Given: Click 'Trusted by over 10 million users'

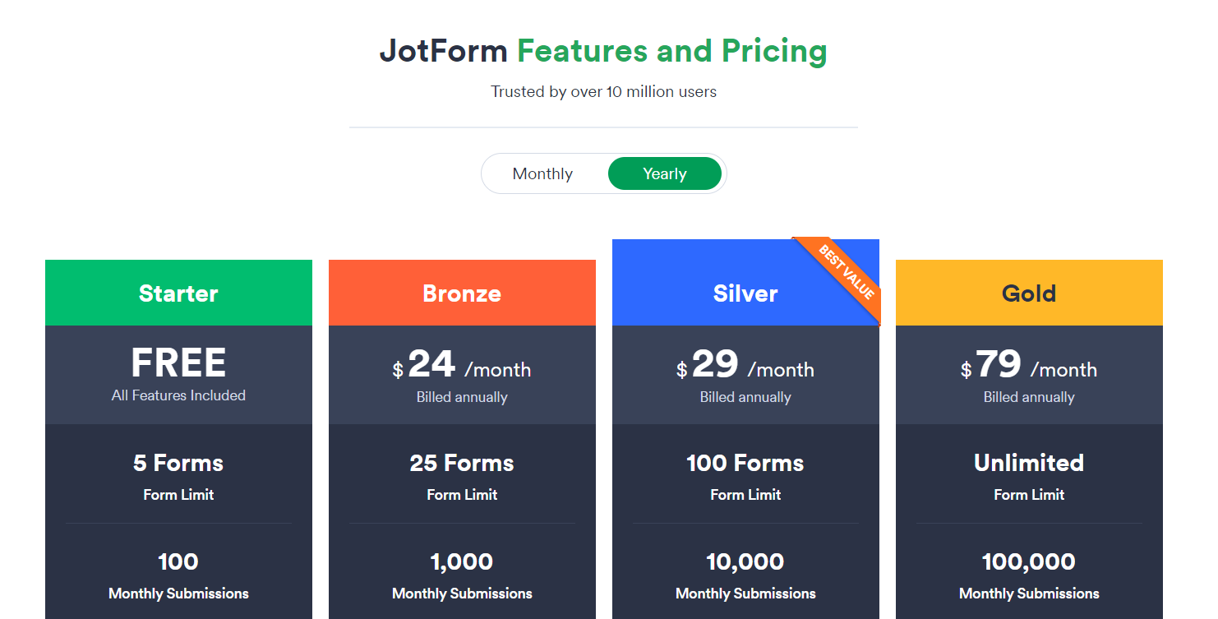Looking at the screenshot, I should tap(603, 91).
